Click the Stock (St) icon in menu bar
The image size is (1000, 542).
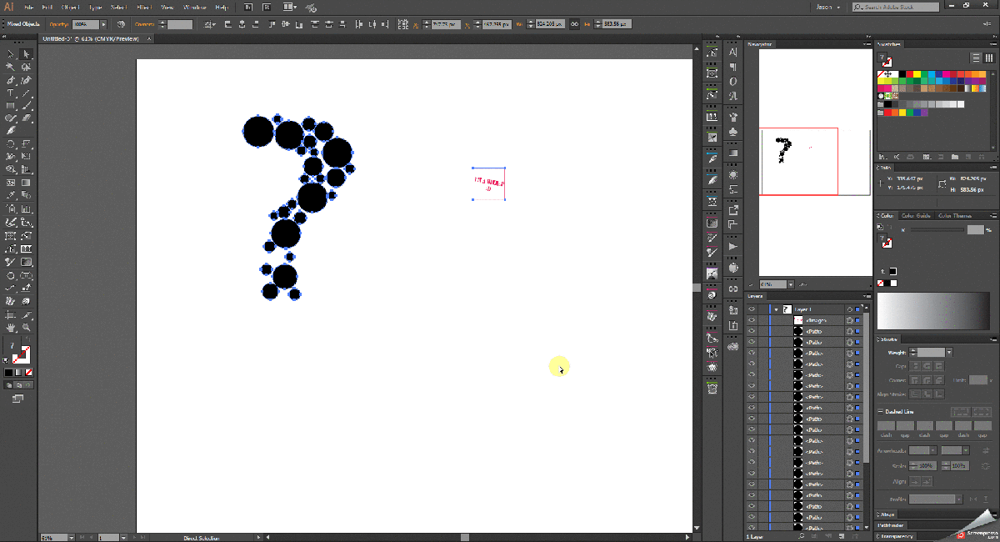(267, 7)
